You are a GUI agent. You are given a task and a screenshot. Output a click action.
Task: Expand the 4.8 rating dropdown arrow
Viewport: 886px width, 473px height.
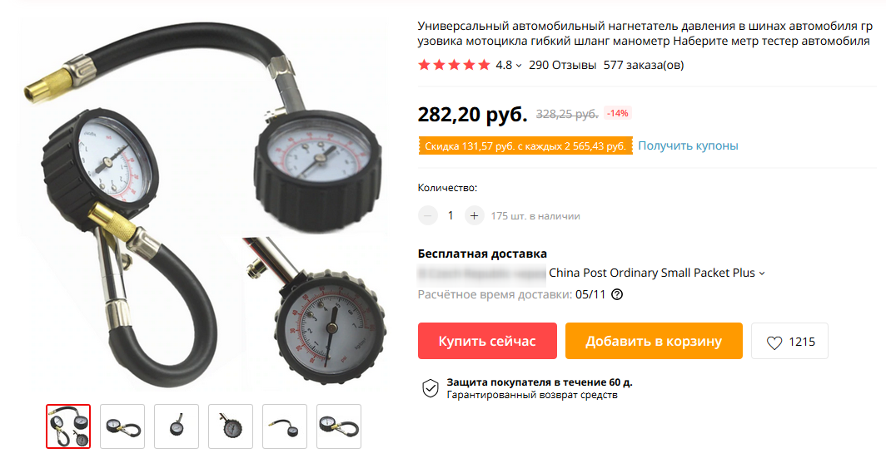519,66
